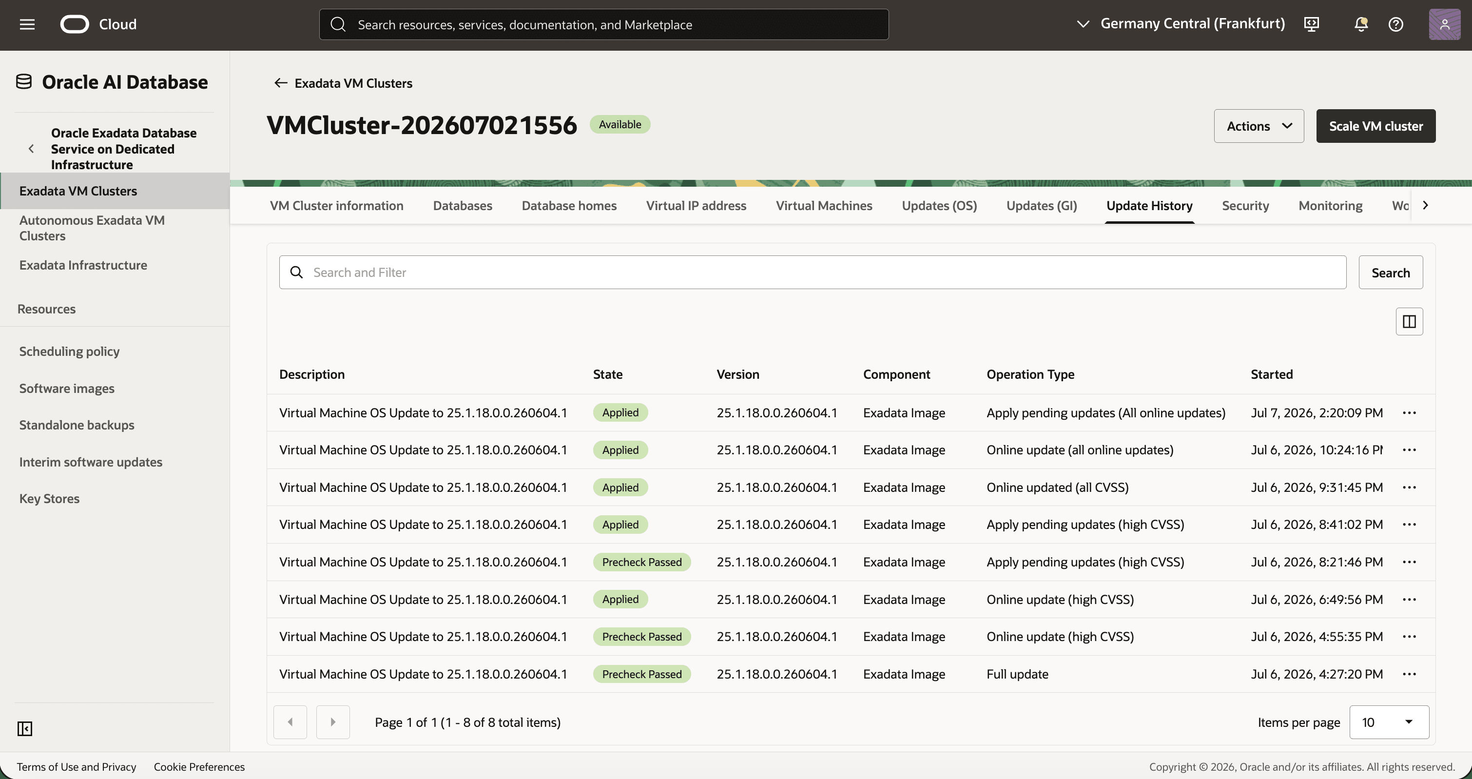Image resolution: width=1472 pixels, height=779 pixels.
Task: Open Scheduling policy in the sidebar
Action: (69, 351)
